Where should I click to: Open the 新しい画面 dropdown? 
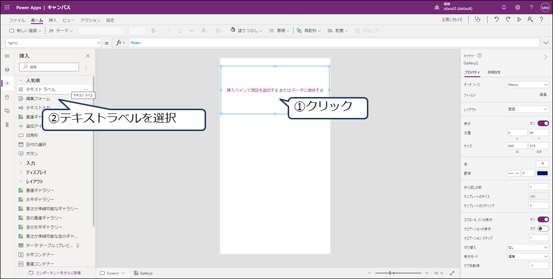pyautogui.click(x=25, y=31)
